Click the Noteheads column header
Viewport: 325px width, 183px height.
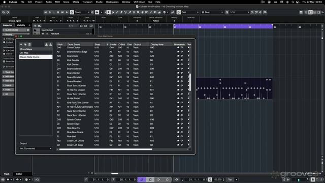point(179,44)
